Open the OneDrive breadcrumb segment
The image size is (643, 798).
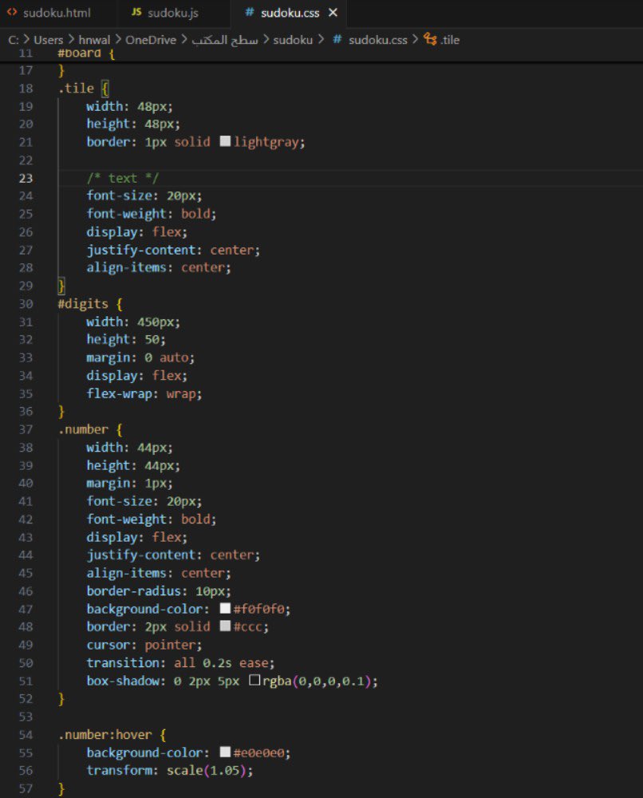tap(151, 40)
